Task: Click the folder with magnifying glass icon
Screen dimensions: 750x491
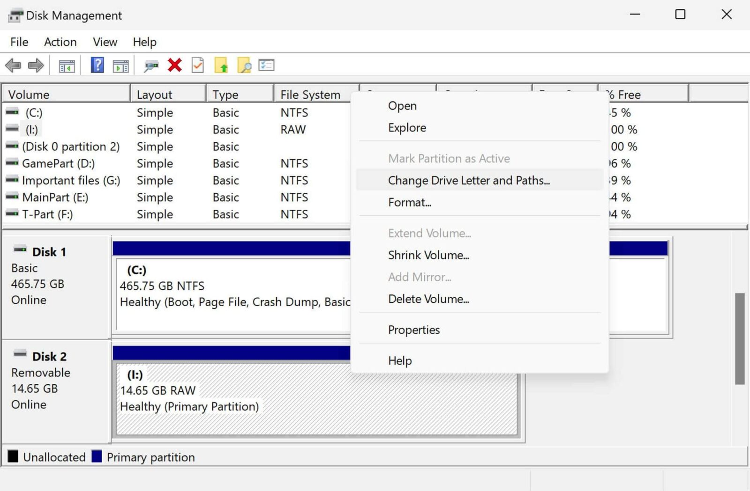Action: pyautogui.click(x=244, y=66)
